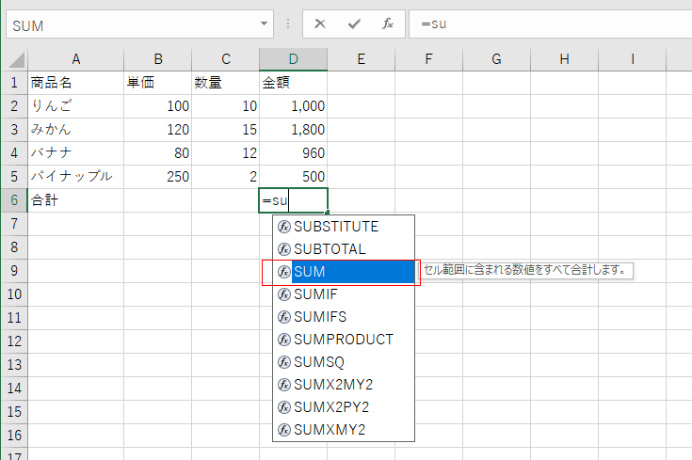The image size is (692, 460).
Task: Select column G header
Action: [x=496, y=59]
